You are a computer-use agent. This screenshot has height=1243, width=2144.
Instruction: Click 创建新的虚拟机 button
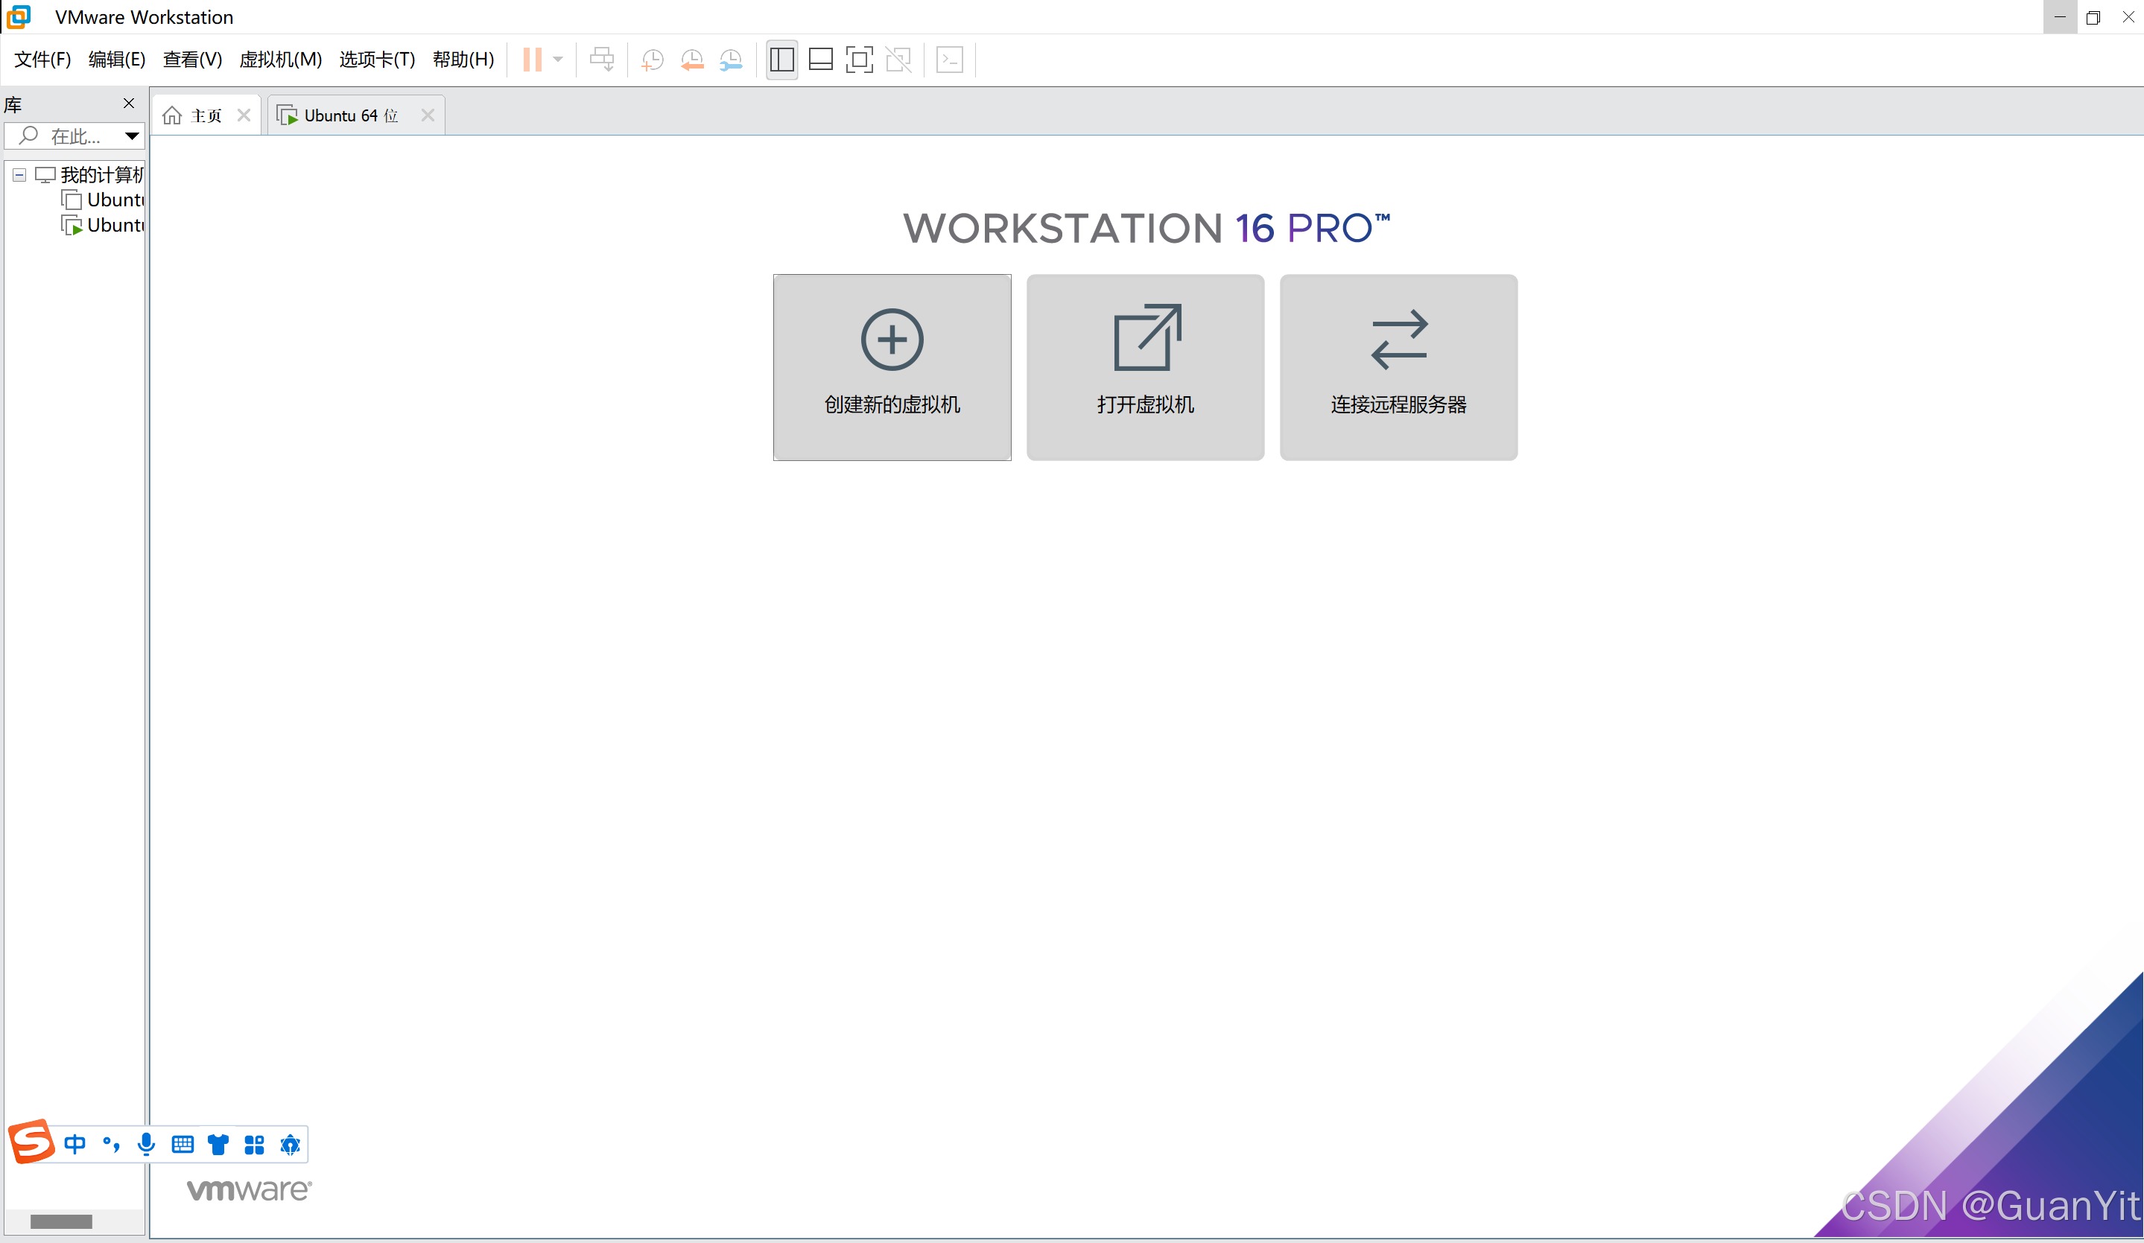(x=892, y=368)
